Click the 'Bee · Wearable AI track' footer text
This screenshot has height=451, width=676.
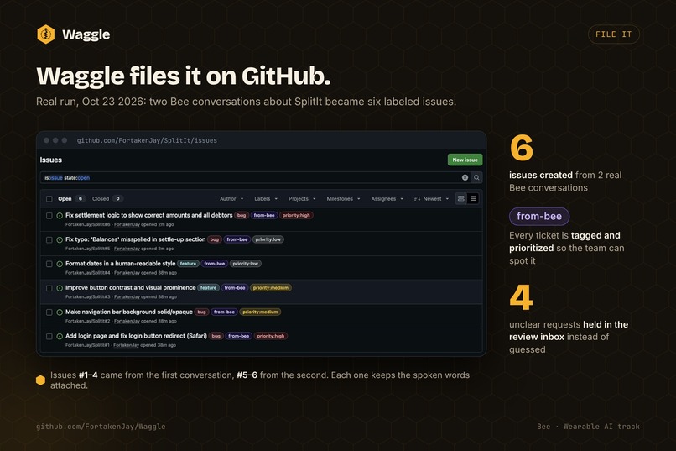588,427
